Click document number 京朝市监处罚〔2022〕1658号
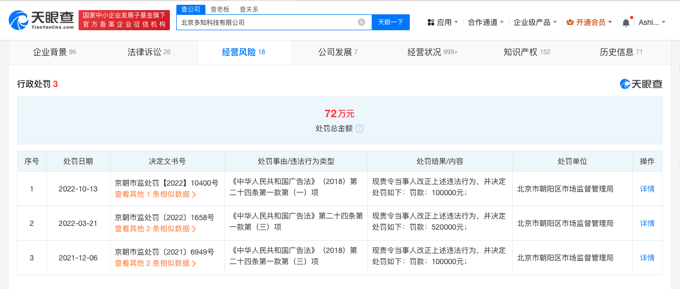680x289 pixels. (165, 217)
